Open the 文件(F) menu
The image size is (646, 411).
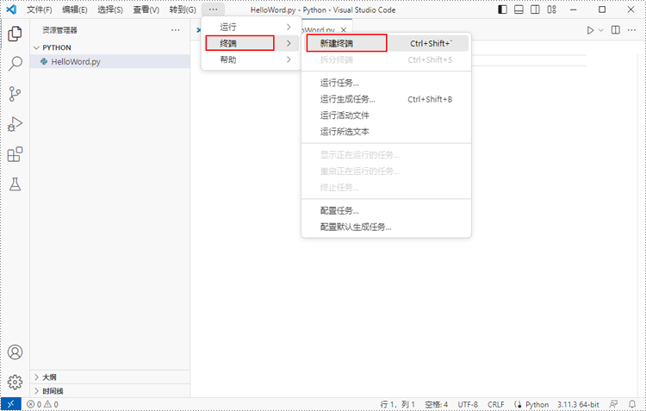pos(40,9)
